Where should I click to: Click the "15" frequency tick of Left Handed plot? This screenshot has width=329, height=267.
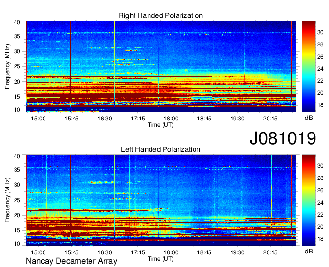pos(17,231)
